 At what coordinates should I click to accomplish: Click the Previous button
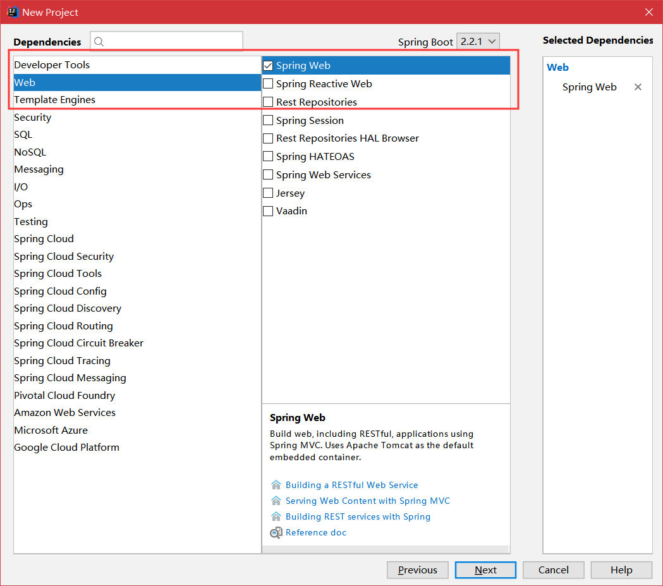tap(418, 570)
